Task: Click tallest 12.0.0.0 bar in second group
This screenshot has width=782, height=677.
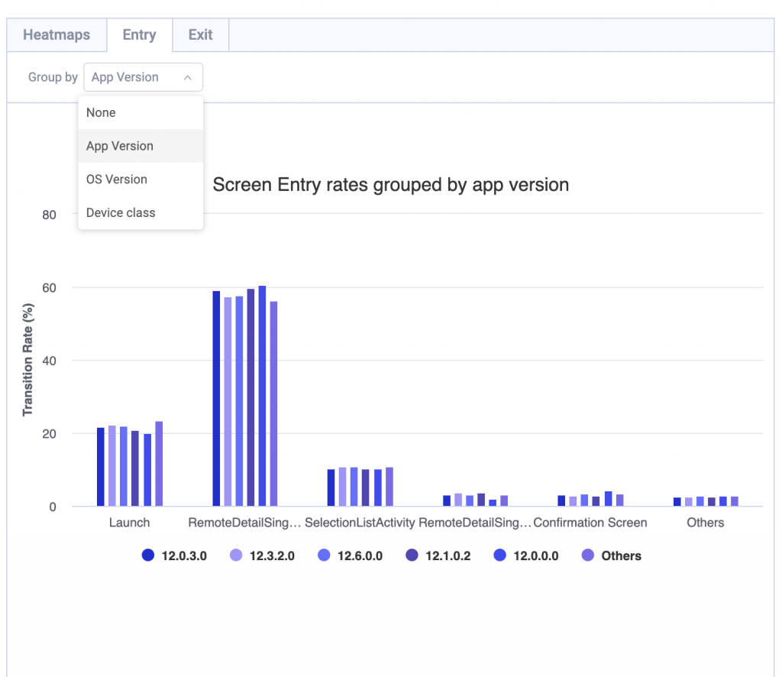Action: click(263, 396)
